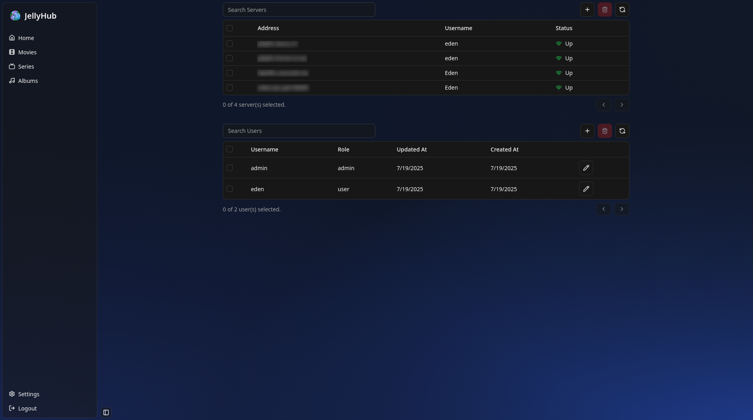Viewport: 753px width, 420px height.
Task: Click the JellyHub logo icon
Action: click(15, 15)
